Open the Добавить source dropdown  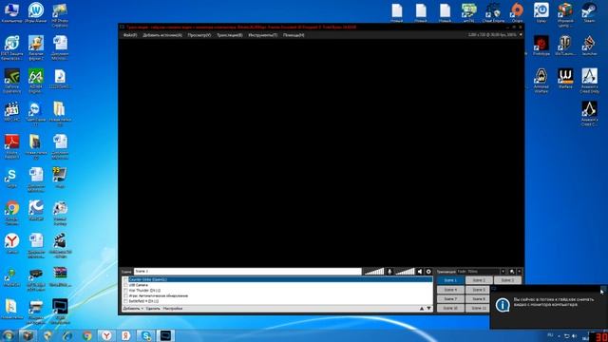click(133, 309)
